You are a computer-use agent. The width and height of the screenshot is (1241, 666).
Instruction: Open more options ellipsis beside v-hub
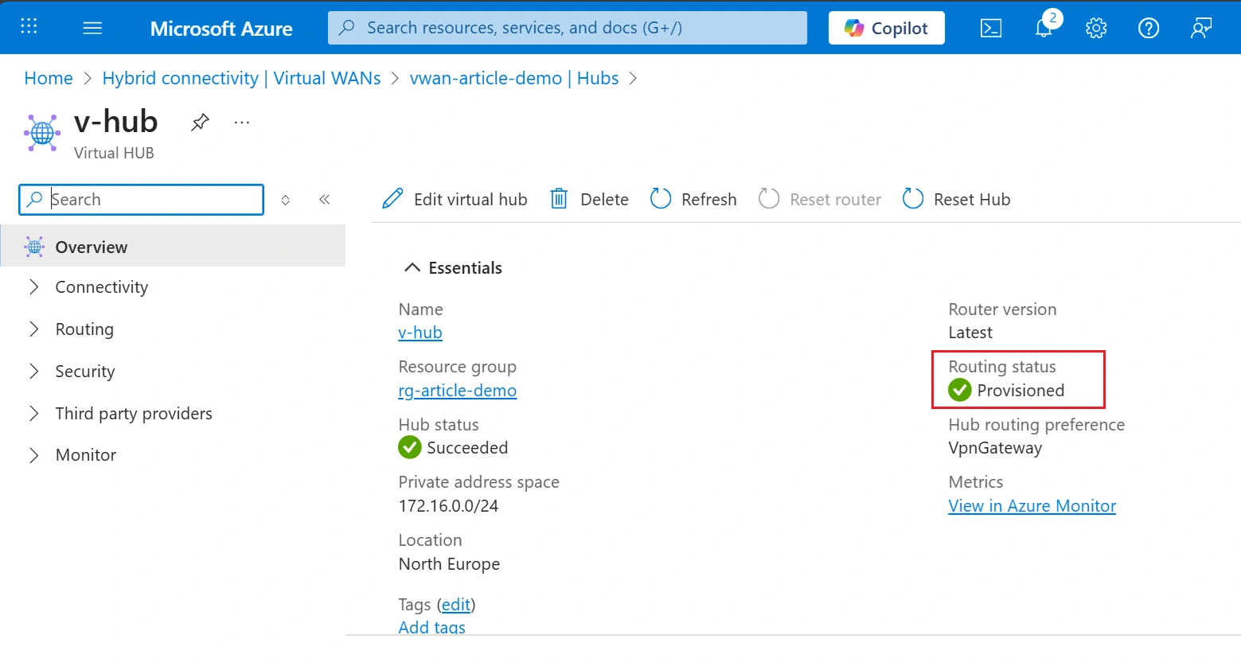pyautogui.click(x=242, y=123)
